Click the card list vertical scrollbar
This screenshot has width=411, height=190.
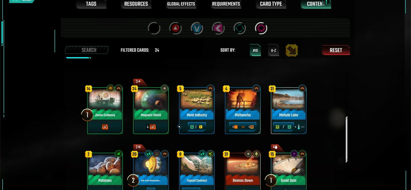point(347,139)
